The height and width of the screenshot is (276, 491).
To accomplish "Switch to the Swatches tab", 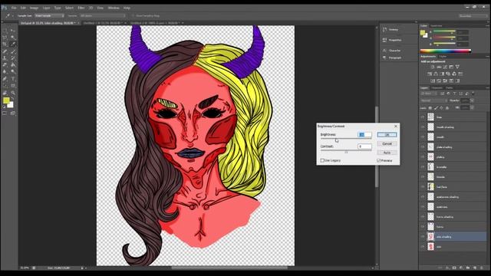I will 437,26.
